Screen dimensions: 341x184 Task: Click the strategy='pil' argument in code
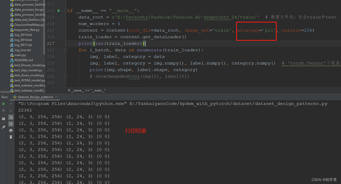coord(256,30)
